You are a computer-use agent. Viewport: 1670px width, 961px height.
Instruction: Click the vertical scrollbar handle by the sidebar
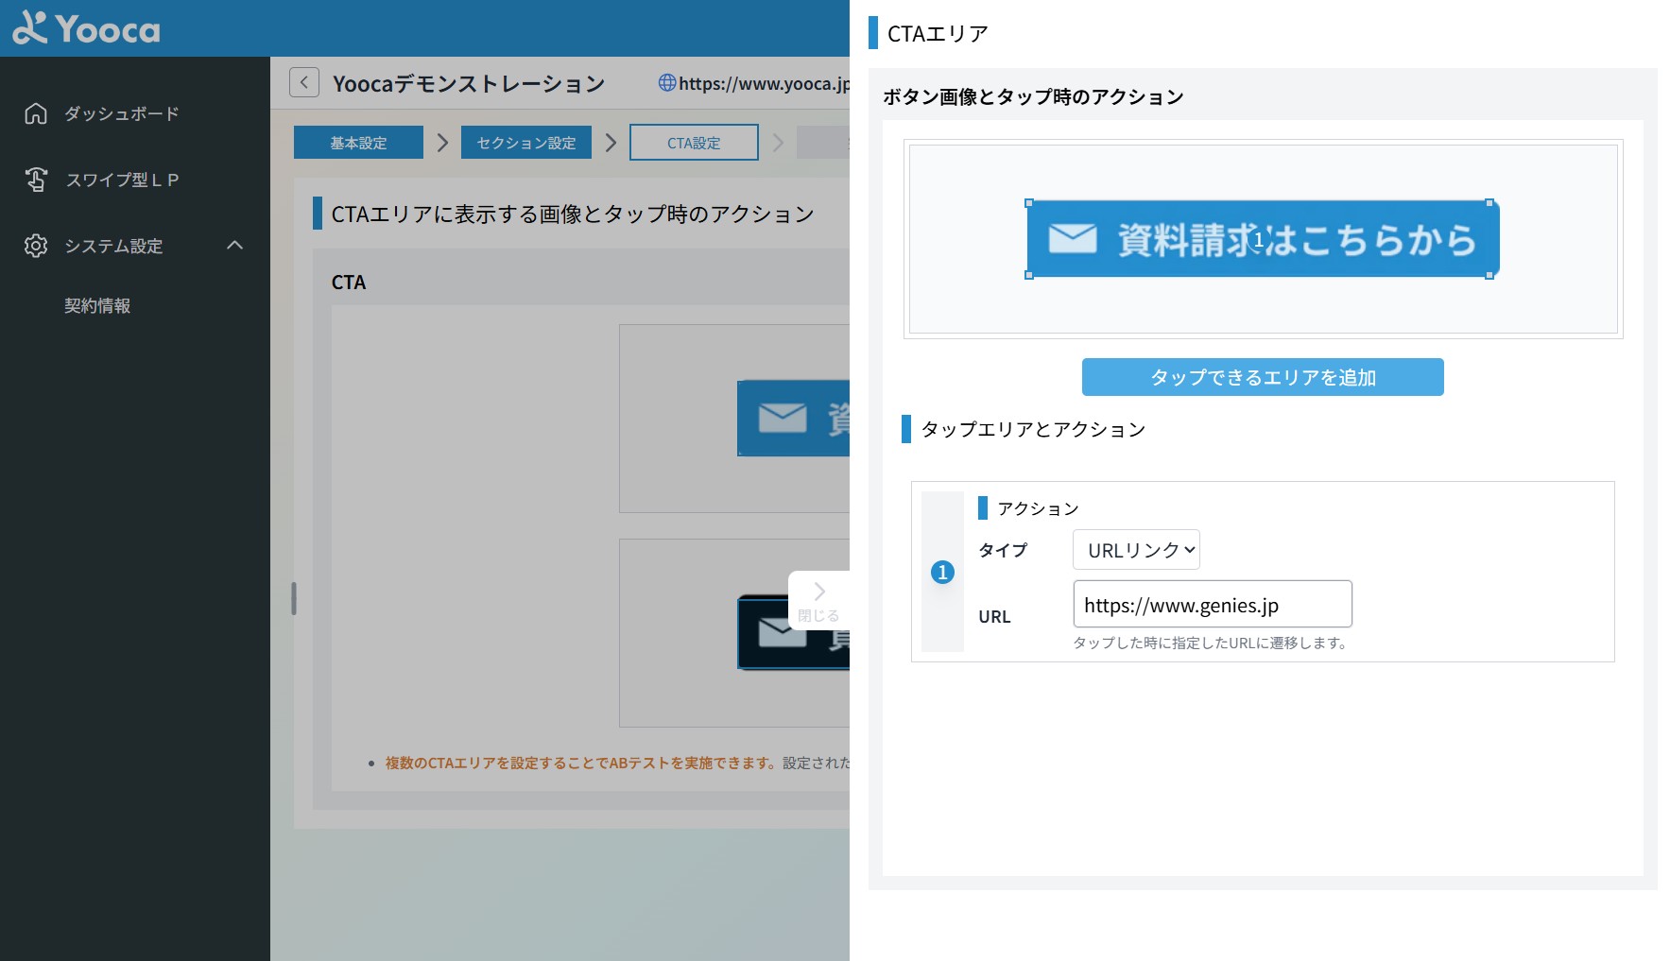pos(294,598)
